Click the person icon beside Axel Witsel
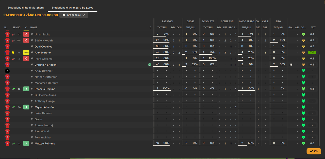This screenshot has width=325, height=159. 32,131
